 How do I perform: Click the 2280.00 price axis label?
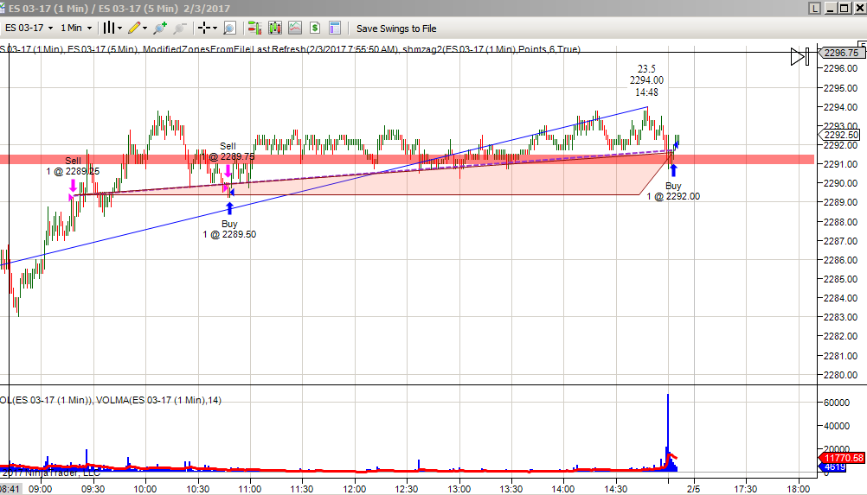pyautogui.click(x=840, y=375)
